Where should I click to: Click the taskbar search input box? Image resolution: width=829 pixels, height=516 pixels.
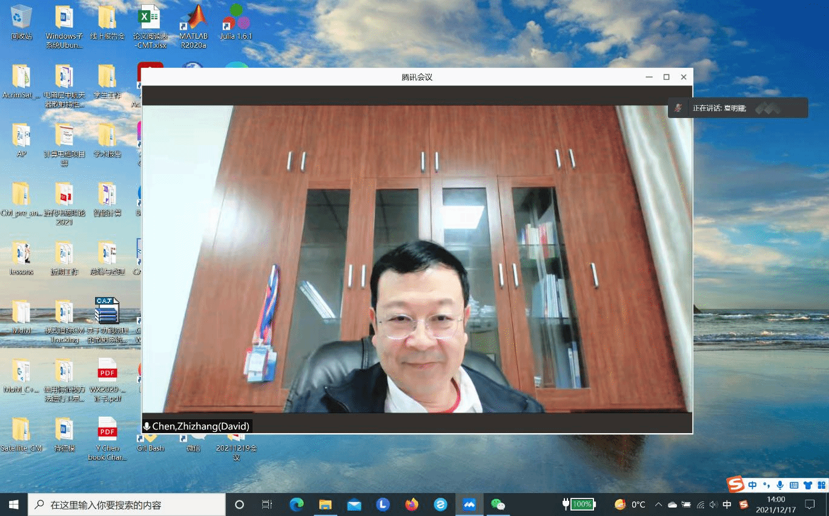[x=127, y=504]
